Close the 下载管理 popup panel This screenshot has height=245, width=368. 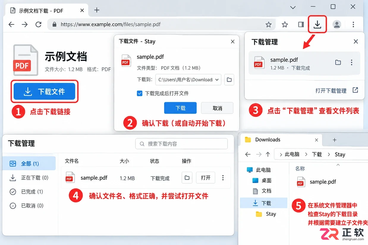[356, 42]
